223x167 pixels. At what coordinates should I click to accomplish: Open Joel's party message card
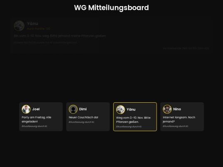[41, 117]
